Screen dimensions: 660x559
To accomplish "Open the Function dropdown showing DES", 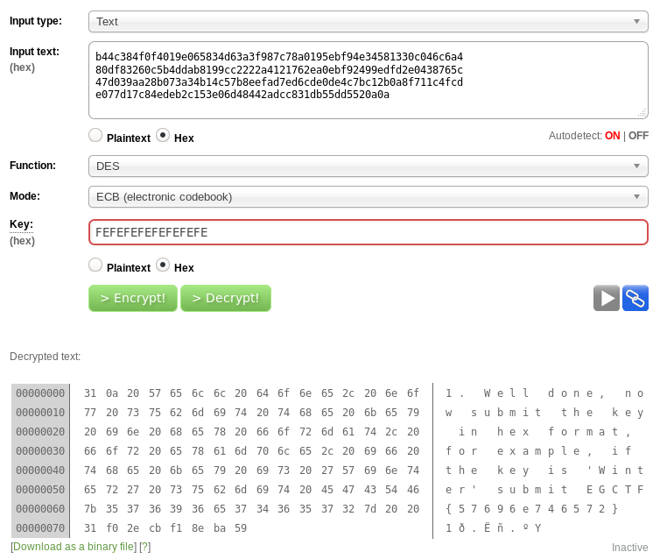I will [368, 166].
